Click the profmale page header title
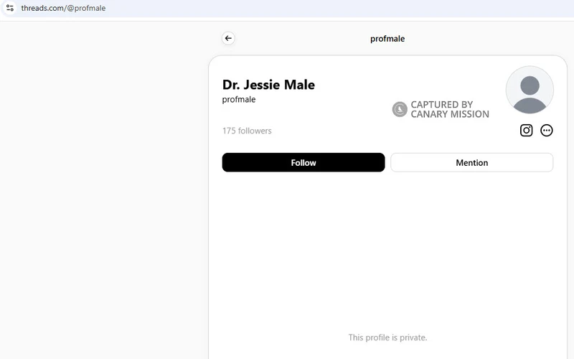This screenshot has height=359, width=574. pos(387,39)
